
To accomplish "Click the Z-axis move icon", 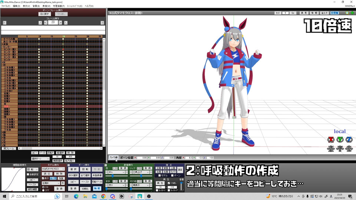I will coord(349,149).
